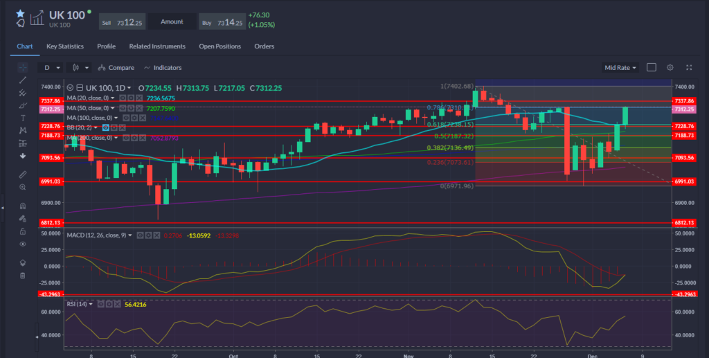Expand MACD (12, 26, close, 9) menu
This screenshot has height=358, width=709.
coord(130,235)
